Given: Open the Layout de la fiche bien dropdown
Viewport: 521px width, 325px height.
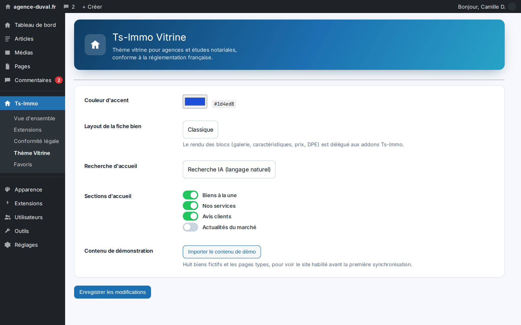Looking at the screenshot, I should point(201,130).
